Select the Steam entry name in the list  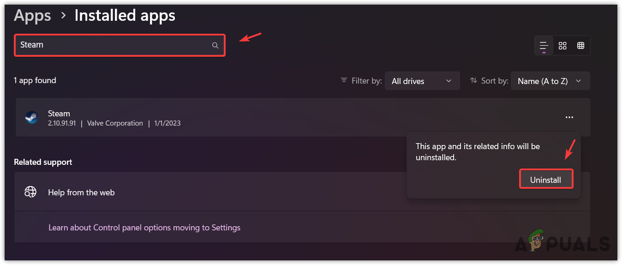tap(59, 114)
